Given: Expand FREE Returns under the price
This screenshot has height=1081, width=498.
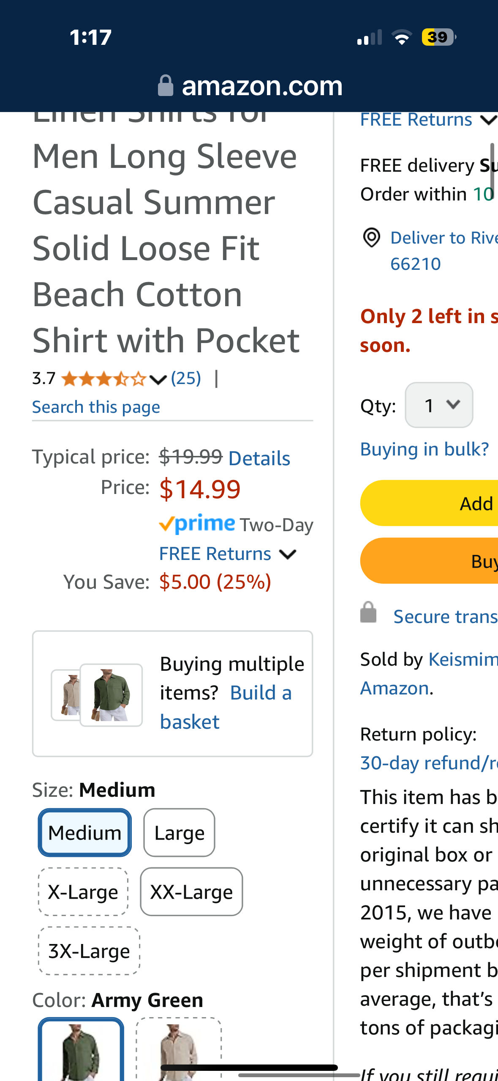Looking at the screenshot, I should [228, 554].
